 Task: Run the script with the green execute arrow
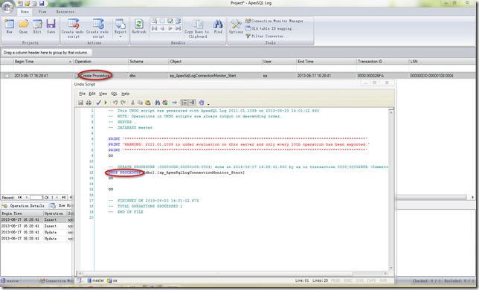click(x=106, y=103)
